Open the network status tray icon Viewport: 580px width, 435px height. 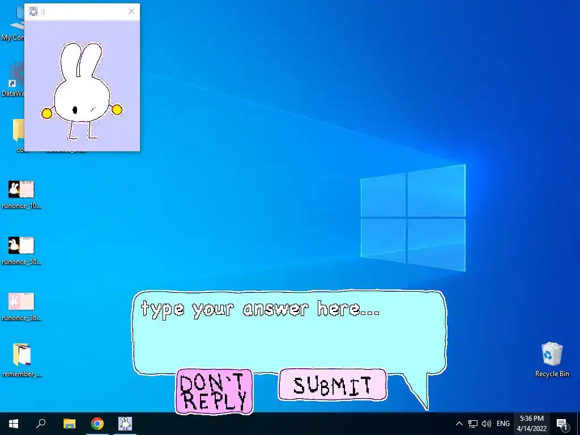(x=473, y=424)
